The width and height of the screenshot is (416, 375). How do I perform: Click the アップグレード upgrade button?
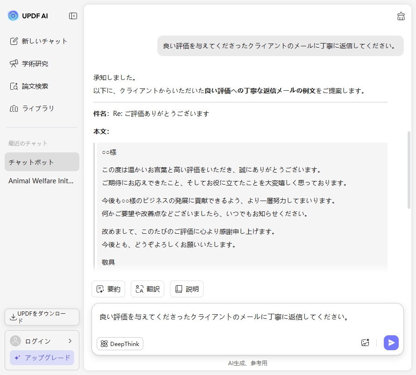42,358
